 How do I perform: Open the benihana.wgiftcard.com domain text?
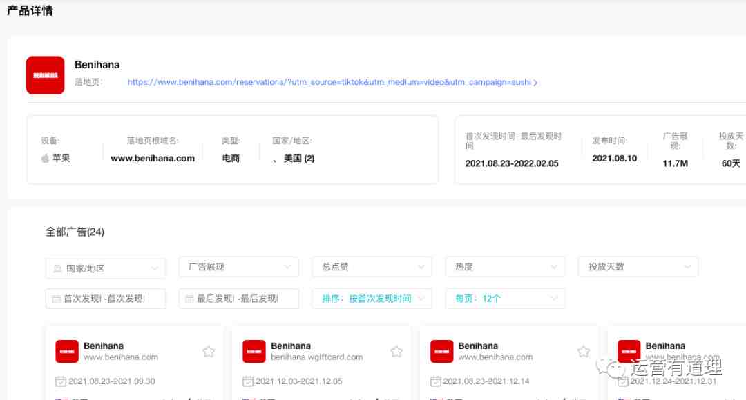(317, 357)
